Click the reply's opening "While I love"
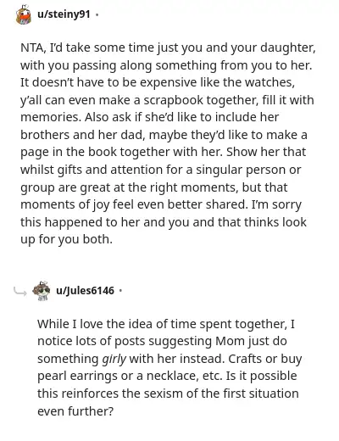 click(x=69, y=324)
